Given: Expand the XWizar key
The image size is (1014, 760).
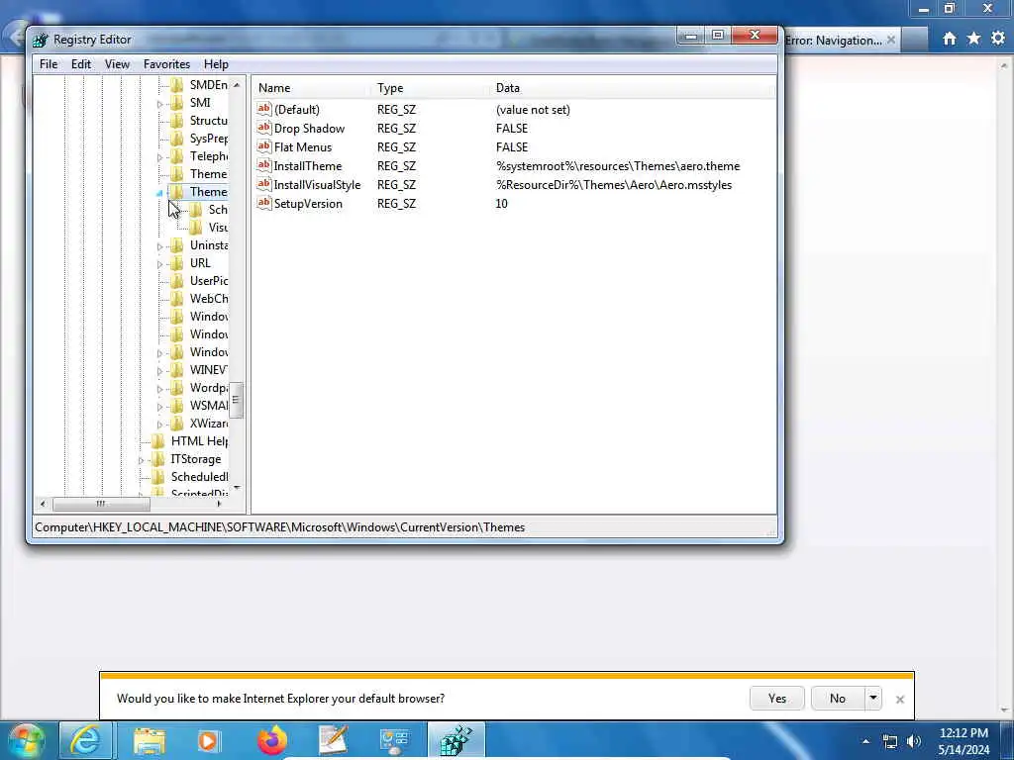Looking at the screenshot, I should pos(159,425).
